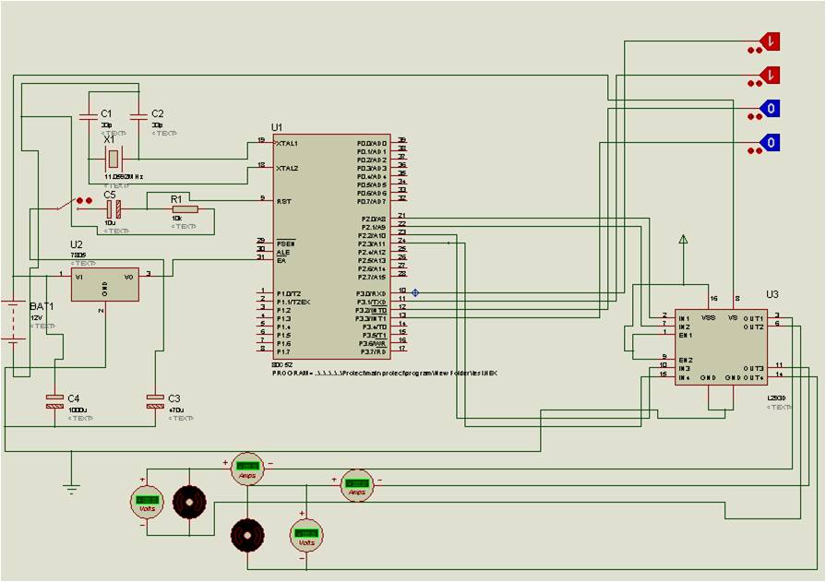Select the BAT1 battery symbol

tap(13, 321)
